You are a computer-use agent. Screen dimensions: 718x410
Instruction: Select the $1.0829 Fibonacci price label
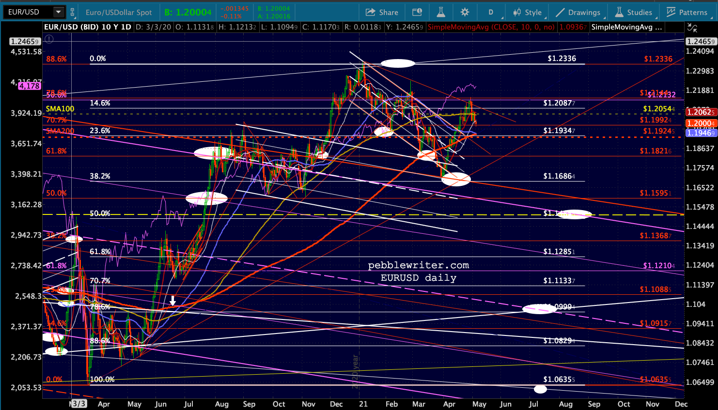click(x=559, y=341)
